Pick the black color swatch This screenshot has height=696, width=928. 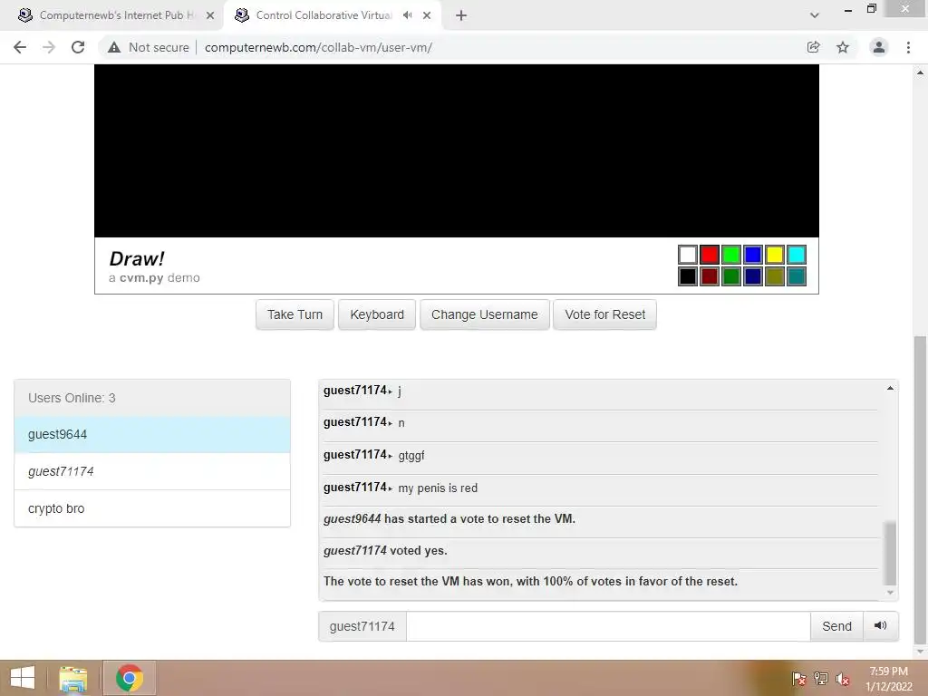(x=687, y=276)
